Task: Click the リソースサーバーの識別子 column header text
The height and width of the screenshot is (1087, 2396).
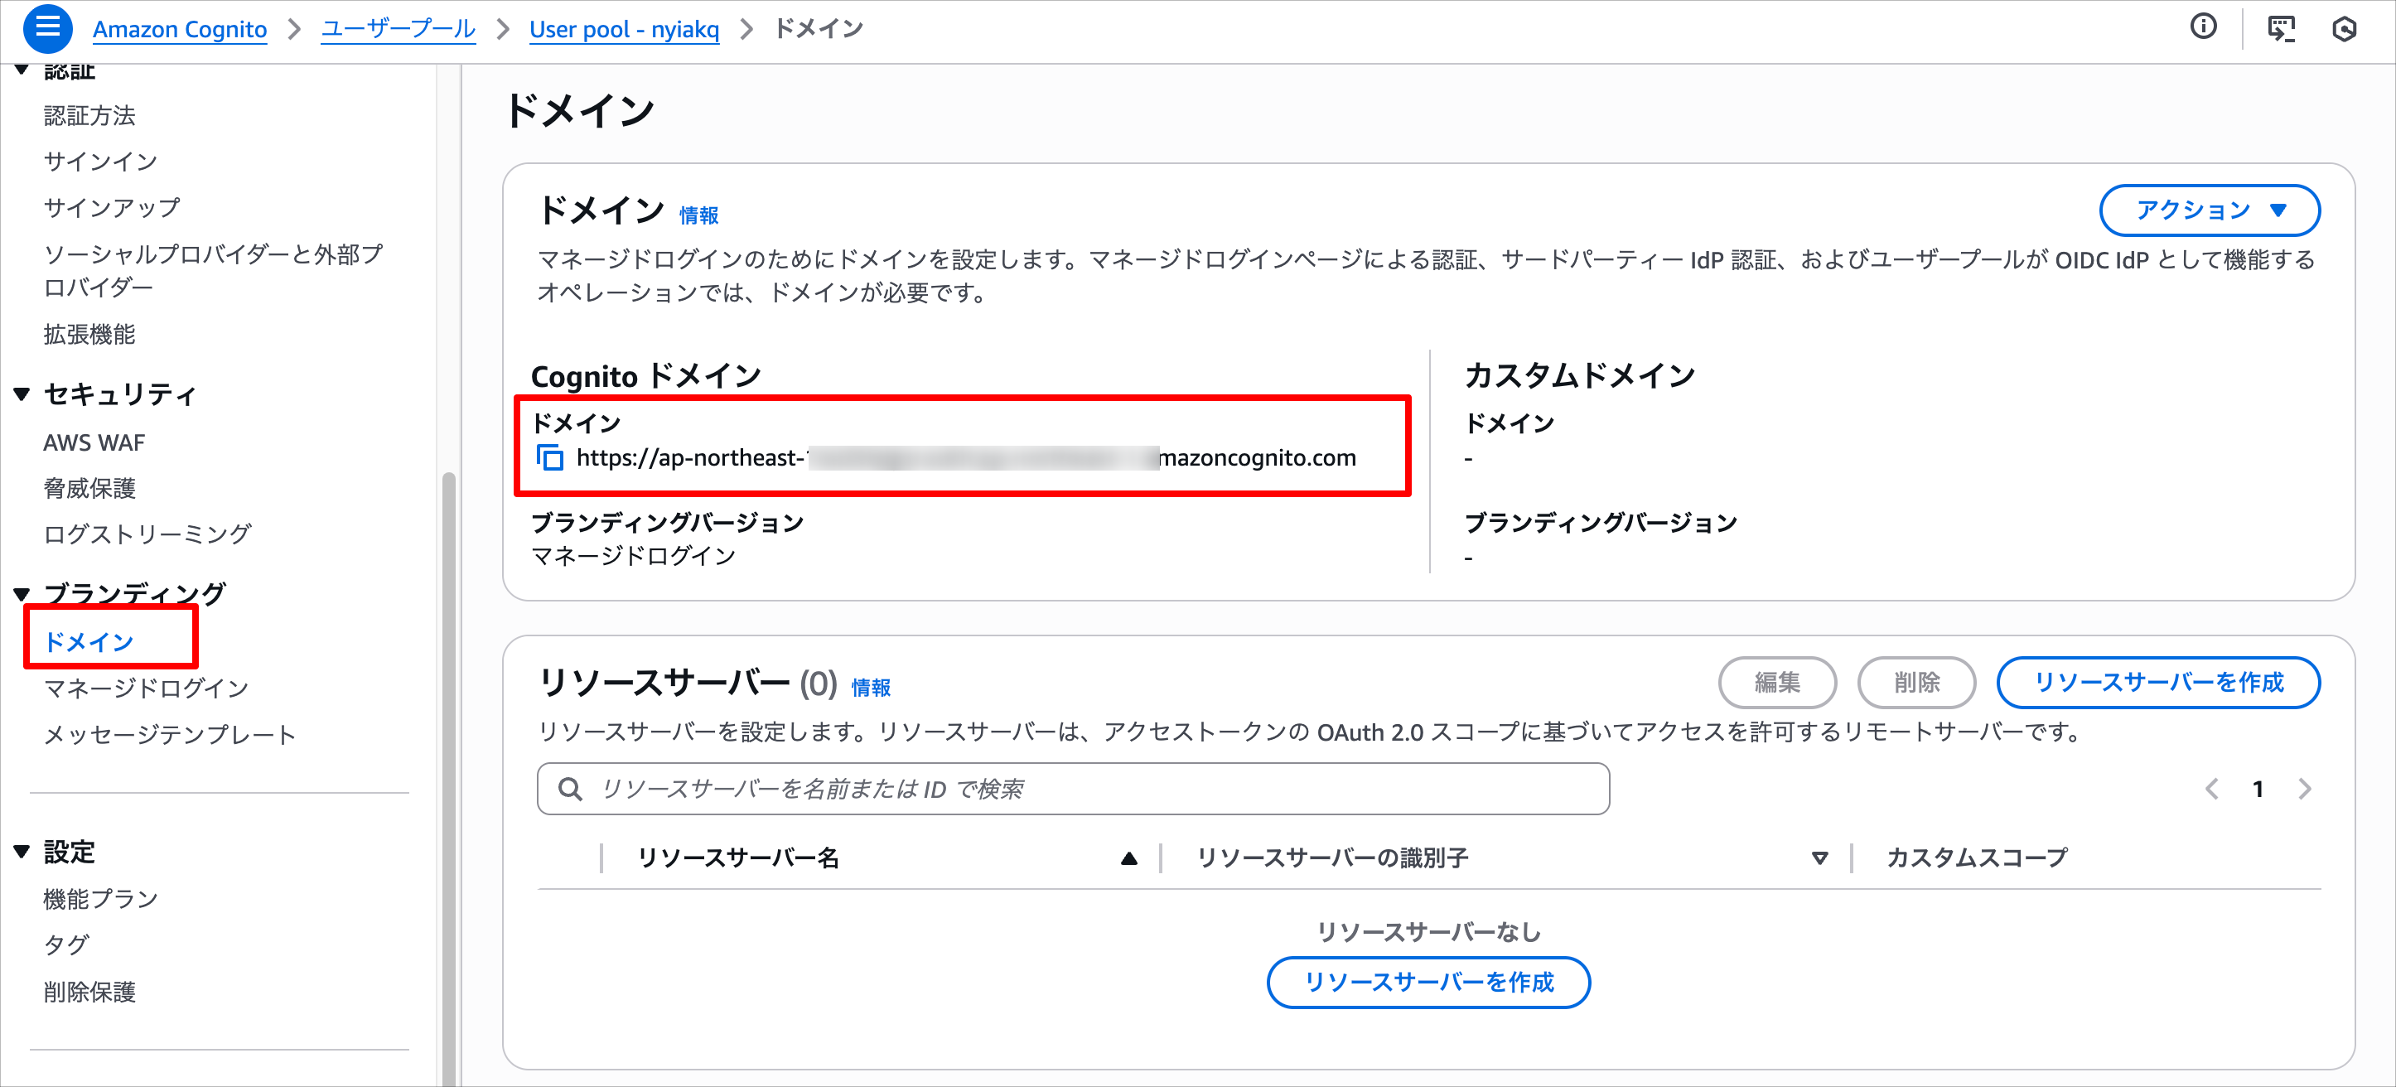Action: coord(1332,858)
